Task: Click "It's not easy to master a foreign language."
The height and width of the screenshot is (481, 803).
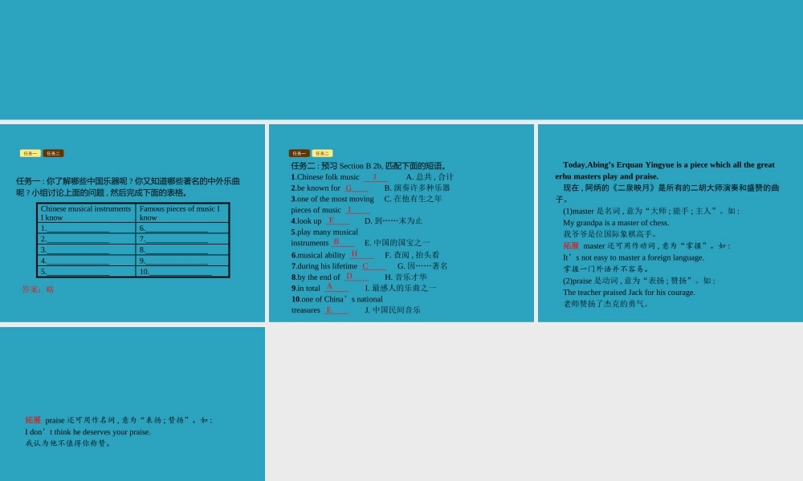Action: 634,257
